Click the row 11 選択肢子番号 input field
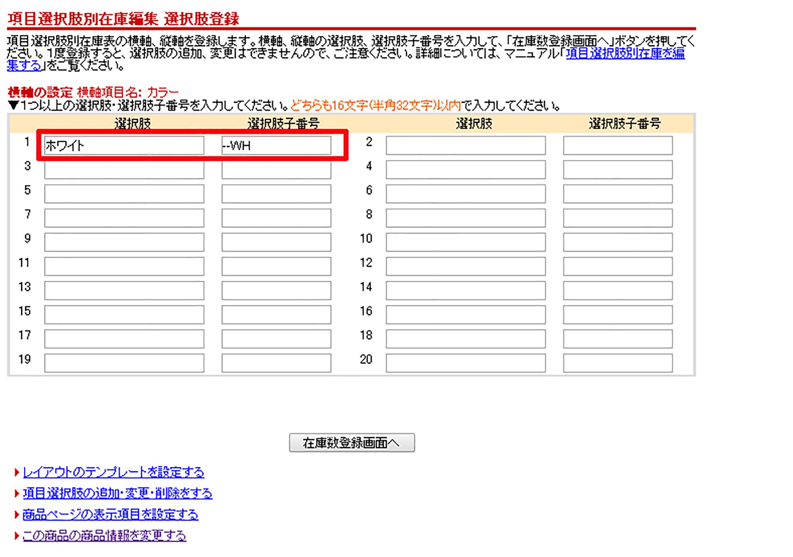This screenshot has height=557, width=793. pos(276,266)
